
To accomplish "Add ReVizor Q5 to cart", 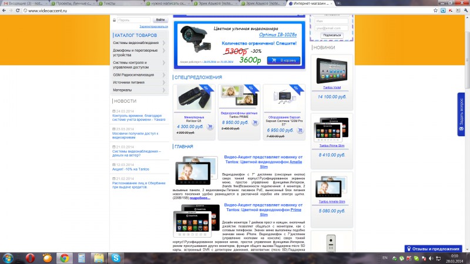I will (210, 127).
